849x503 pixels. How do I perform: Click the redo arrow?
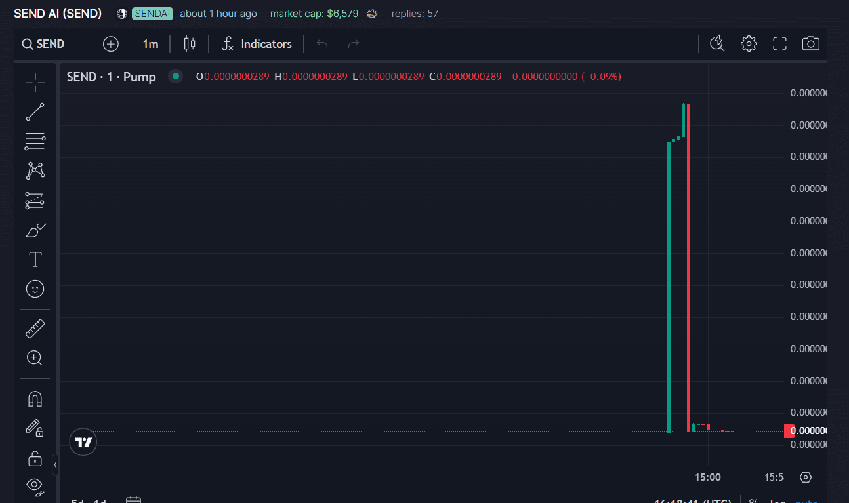pos(354,44)
